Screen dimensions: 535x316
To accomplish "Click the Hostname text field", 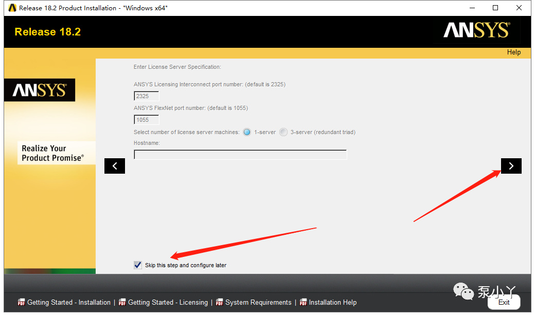I will point(240,155).
